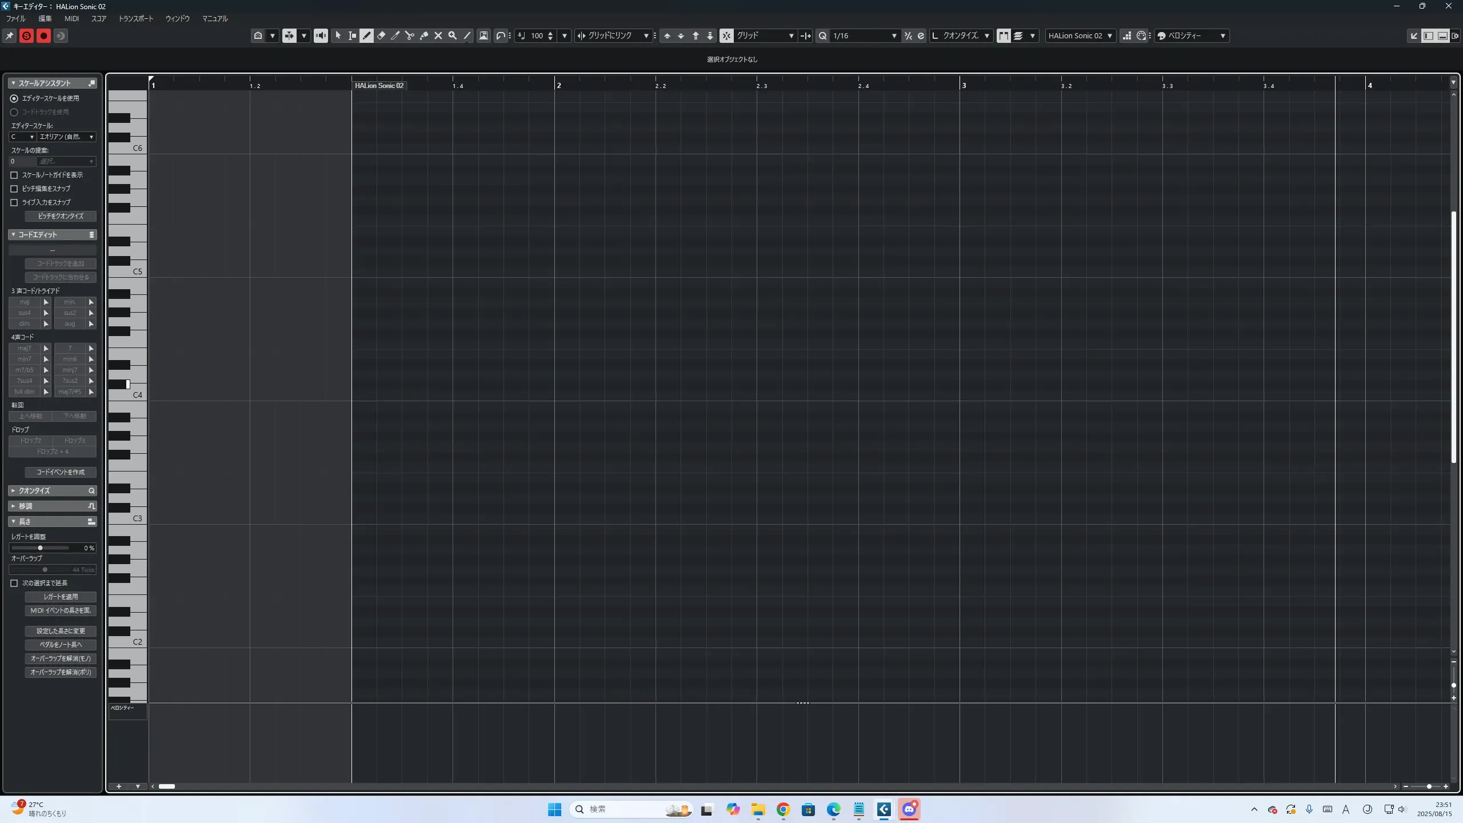Check the snap pitch editing checkbox
Image resolution: width=1463 pixels, height=823 pixels.
coord(14,189)
